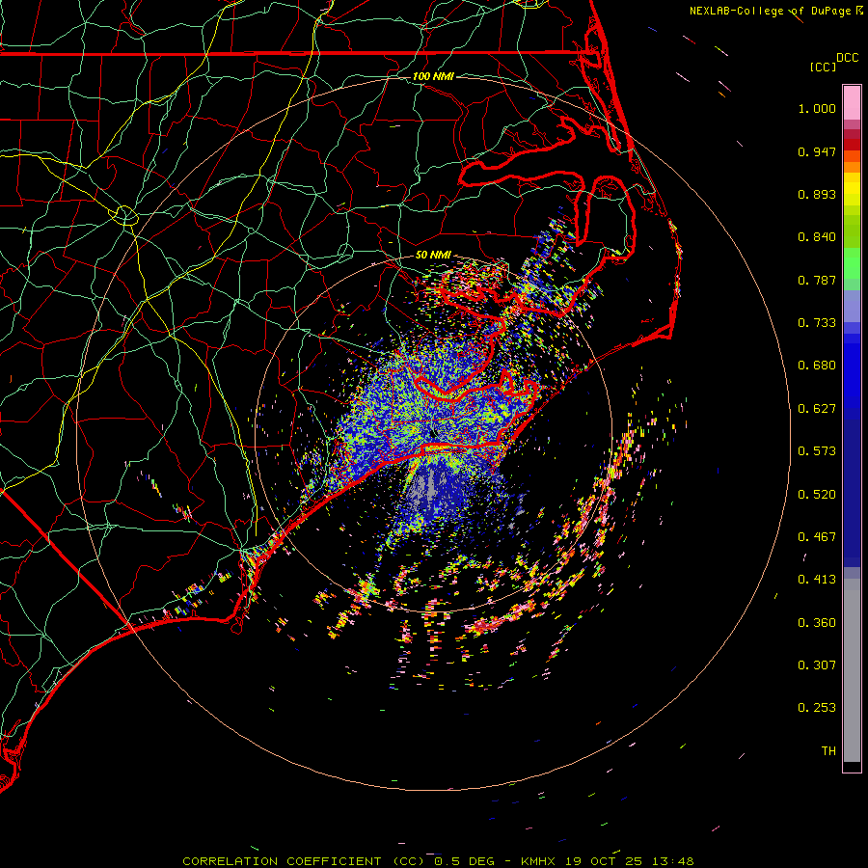Pick the light pink top color bar segment

tap(852, 103)
